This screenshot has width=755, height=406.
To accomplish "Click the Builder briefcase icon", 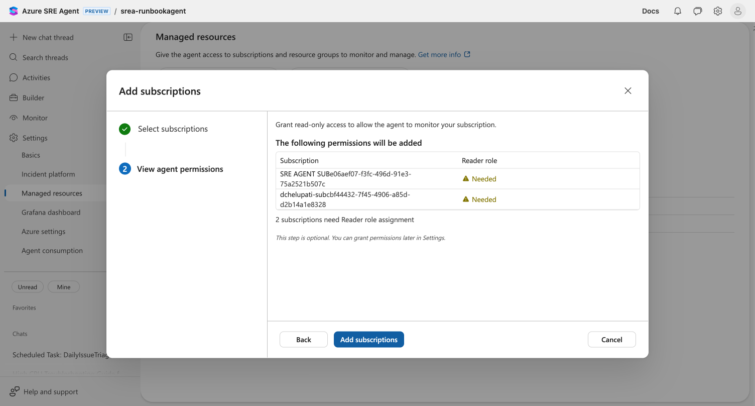I will (x=14, y=97).
